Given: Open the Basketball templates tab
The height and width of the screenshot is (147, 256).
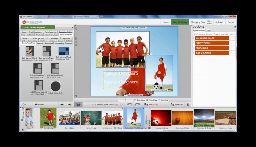Looking at the screenshot, I should (49, 43).
